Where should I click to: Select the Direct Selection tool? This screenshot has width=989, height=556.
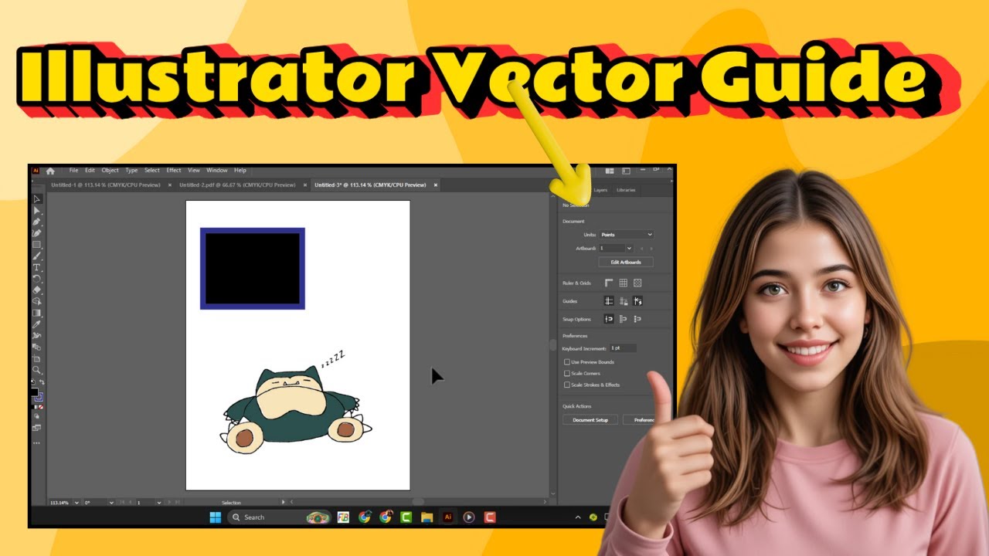(x=37, y=211)
